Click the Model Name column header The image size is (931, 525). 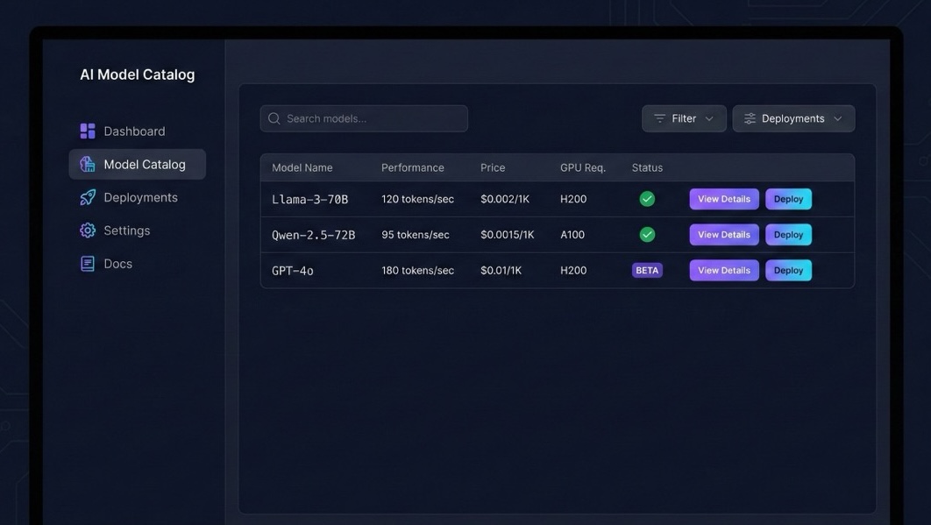302,167
